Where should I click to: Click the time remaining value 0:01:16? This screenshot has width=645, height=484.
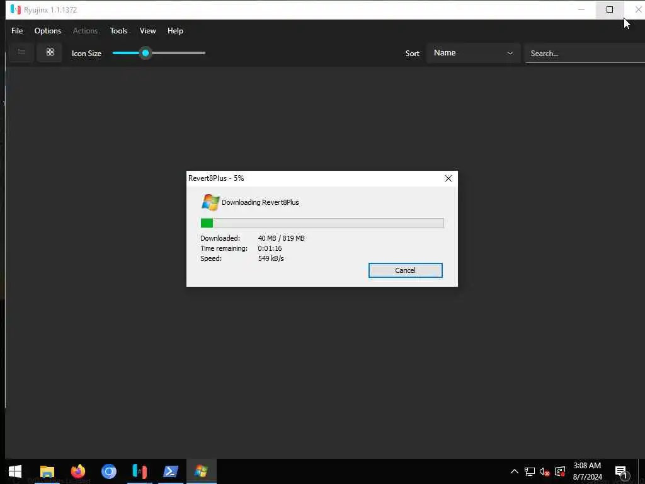[270, 248]
